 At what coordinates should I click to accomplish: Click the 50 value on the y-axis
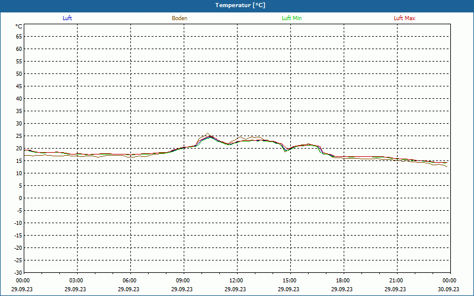[19, 73]
